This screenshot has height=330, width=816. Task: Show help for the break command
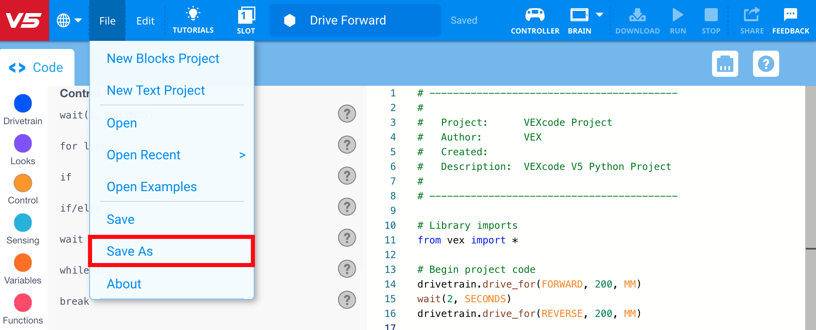coord(347,300)
